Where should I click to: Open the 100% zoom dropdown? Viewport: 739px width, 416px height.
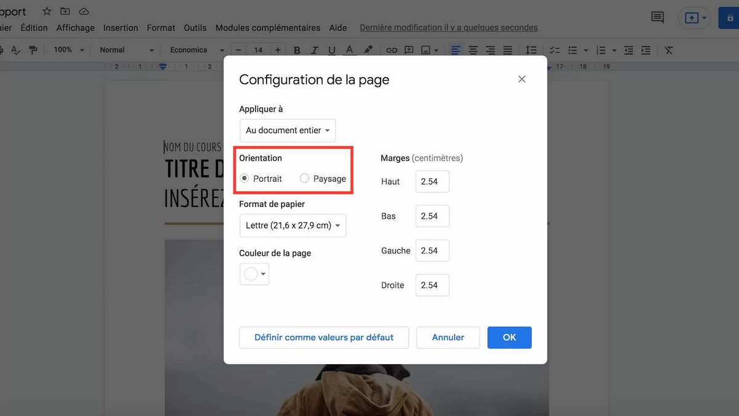coord(69,50)
